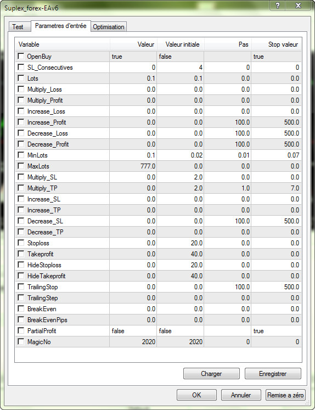Viewport: 315px width, 410px height.
Task: Check the Stoploss parameter checkbox
Action: (21, 243)
